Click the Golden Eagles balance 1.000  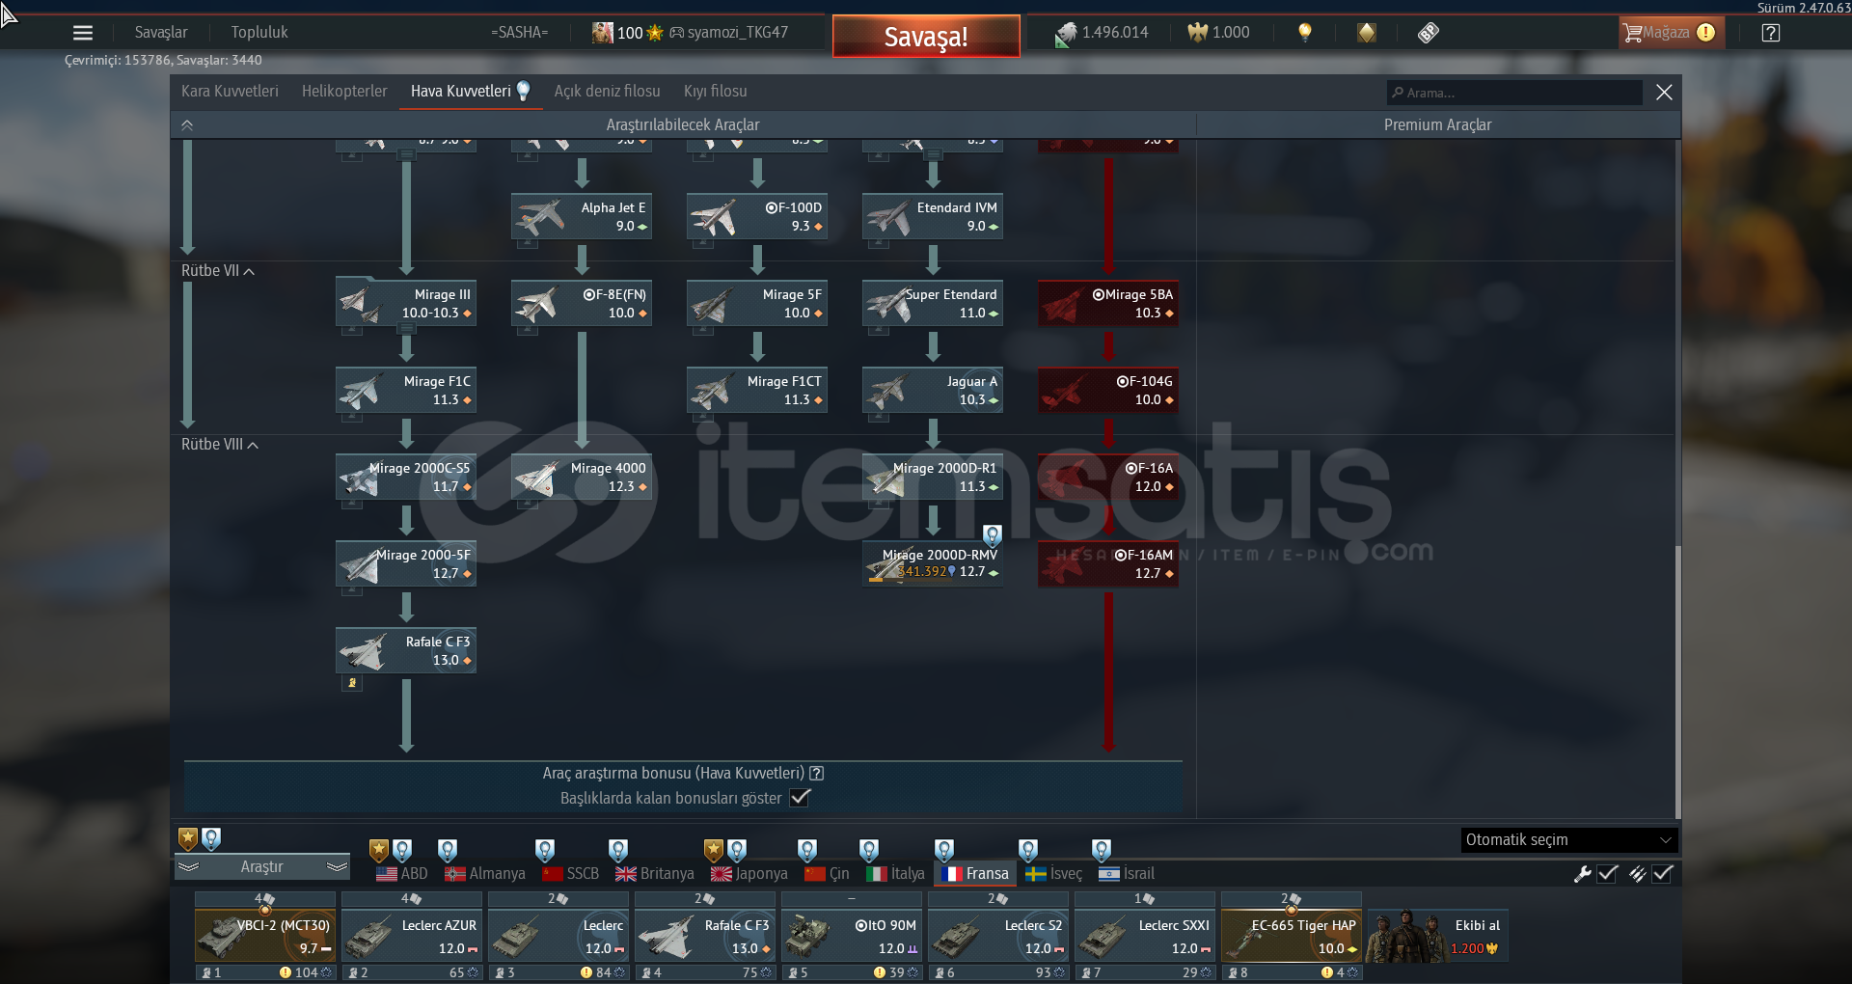click(1218, 33)
